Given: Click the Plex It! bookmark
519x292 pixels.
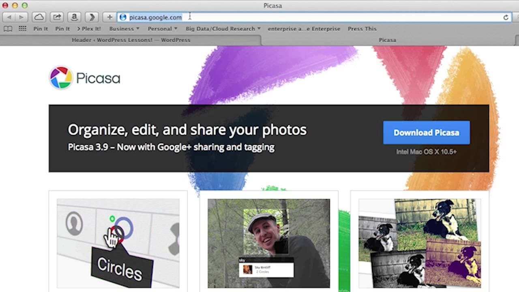Looking at the screenshot, I should tap(89, 29).
